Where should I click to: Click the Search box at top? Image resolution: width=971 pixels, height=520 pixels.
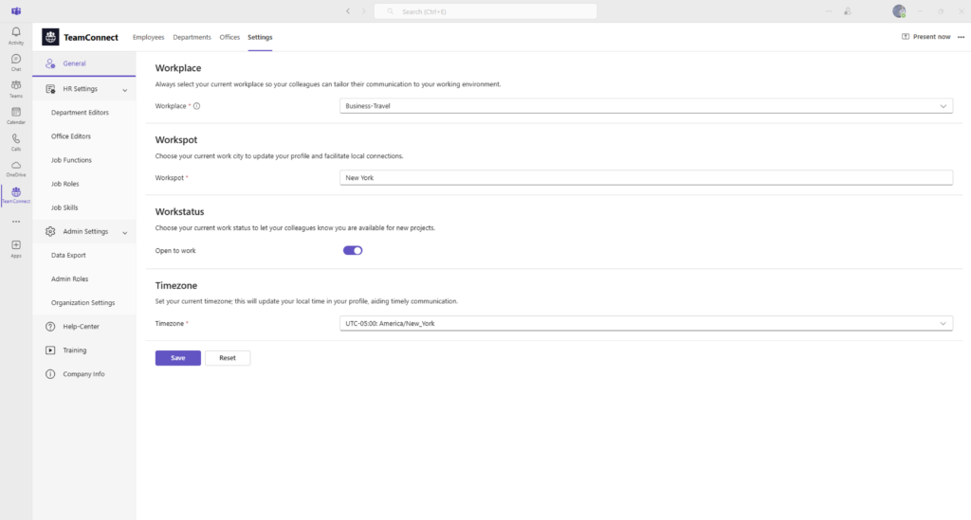(485, 11)
